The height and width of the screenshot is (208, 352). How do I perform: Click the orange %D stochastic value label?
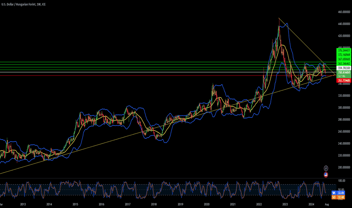click(x=338, y=197)
